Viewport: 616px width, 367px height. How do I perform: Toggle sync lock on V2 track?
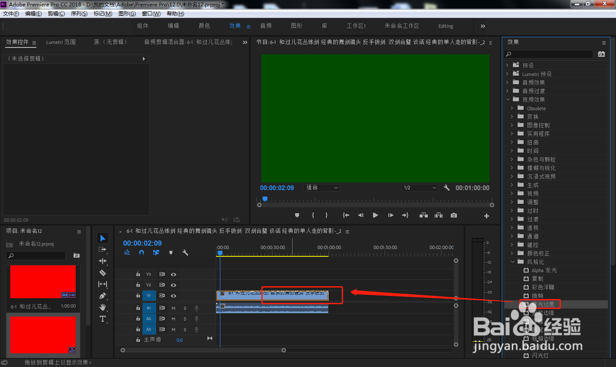(x=162, y=285)
